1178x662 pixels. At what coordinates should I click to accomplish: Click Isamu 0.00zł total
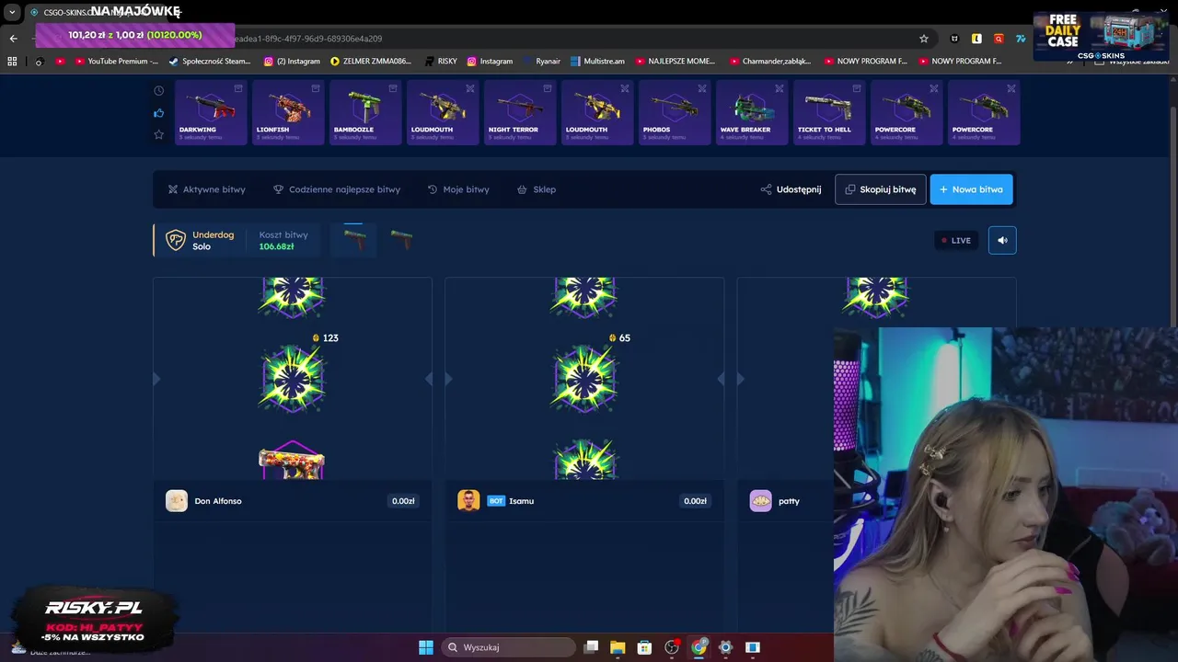(x=695, y=501)
